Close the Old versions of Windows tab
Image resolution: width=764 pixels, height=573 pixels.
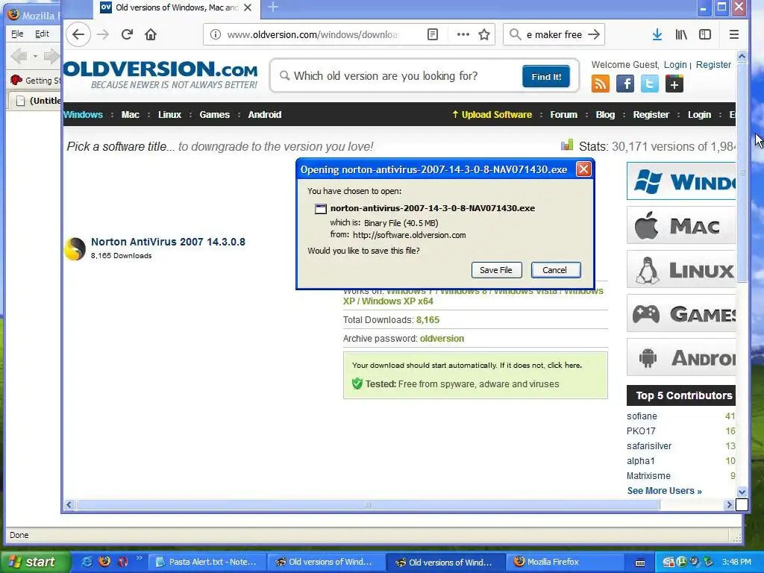click(x=248, y=7)
